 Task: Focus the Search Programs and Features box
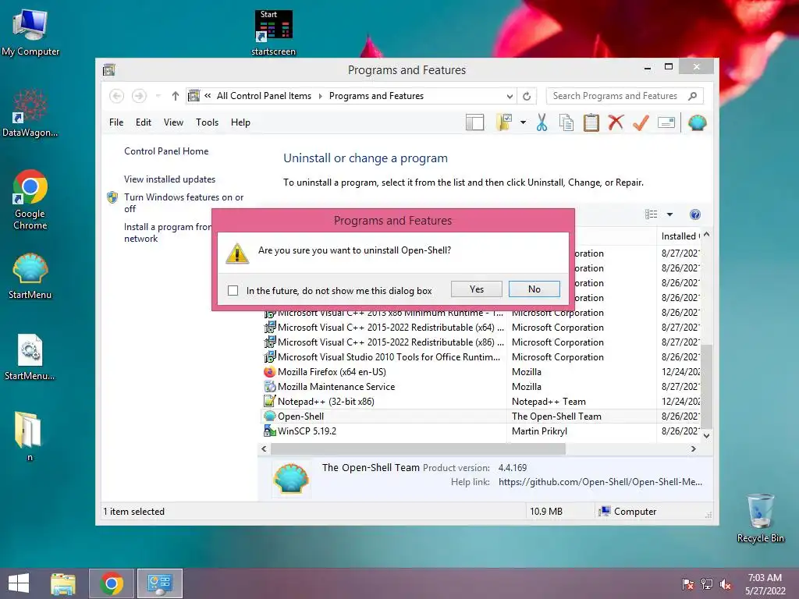pos(616,96)
